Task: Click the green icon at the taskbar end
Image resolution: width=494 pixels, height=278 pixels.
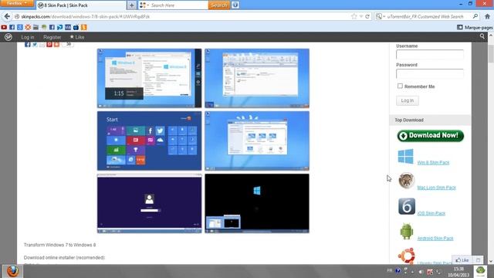Action: click(x=480, y=271)
